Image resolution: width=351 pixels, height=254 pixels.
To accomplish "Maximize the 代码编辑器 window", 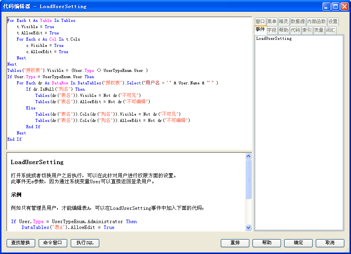I will [x=335, y=7].
